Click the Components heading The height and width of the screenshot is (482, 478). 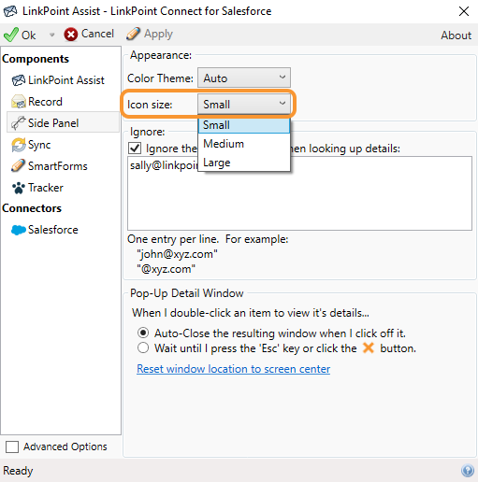coord(36,59)
